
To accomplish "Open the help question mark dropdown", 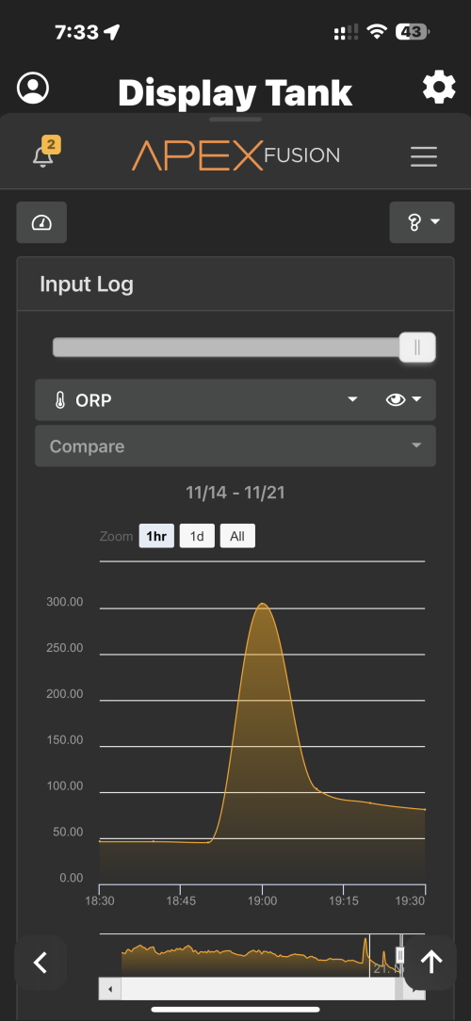I will pyautogui.click(x=422, y=222).
